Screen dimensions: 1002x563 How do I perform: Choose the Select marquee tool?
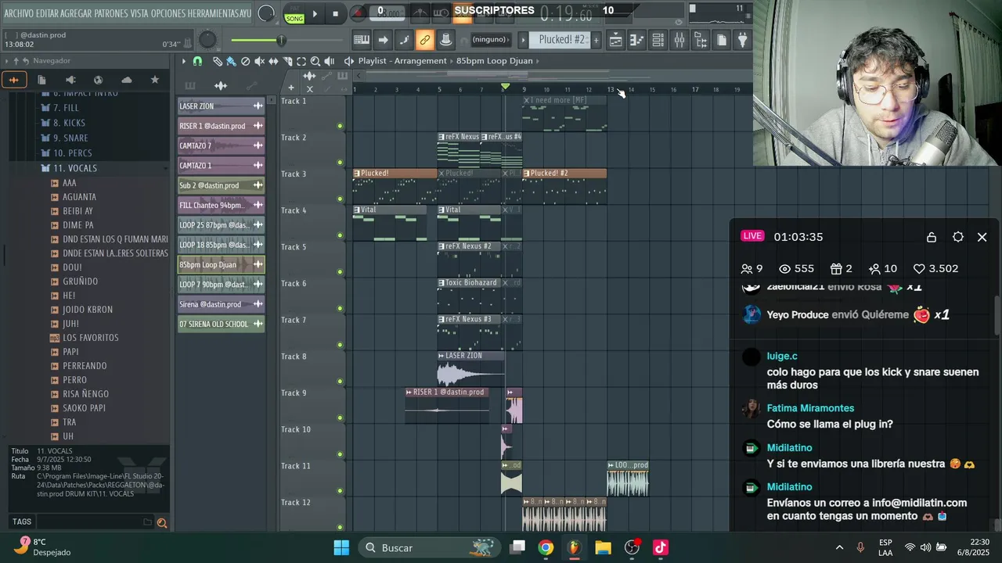301,61
